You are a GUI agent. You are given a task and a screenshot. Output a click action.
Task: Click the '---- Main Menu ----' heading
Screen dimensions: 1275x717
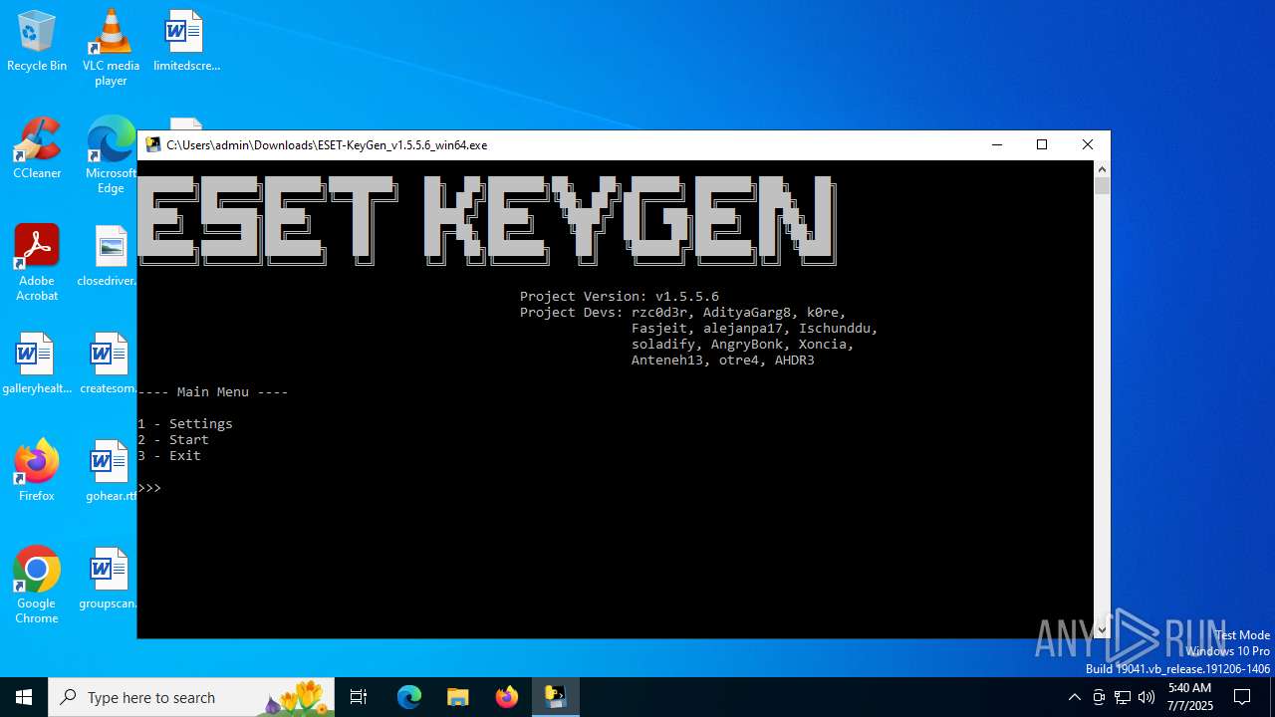[213, 391]
